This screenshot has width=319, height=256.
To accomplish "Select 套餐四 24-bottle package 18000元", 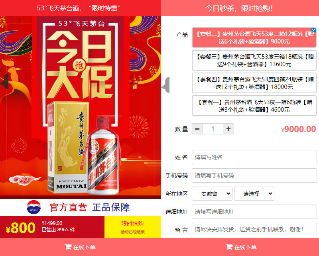I will click(254, 83).
